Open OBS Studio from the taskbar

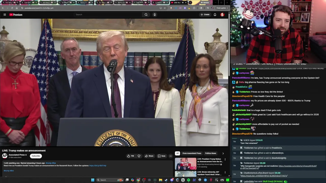click(144, 180)
